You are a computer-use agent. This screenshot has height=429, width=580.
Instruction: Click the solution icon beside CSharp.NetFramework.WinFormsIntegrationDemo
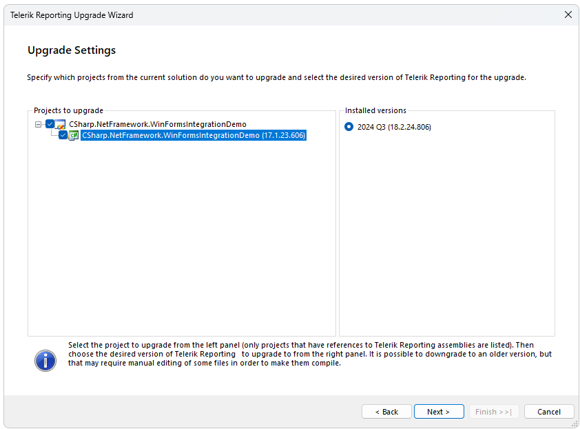61,124
